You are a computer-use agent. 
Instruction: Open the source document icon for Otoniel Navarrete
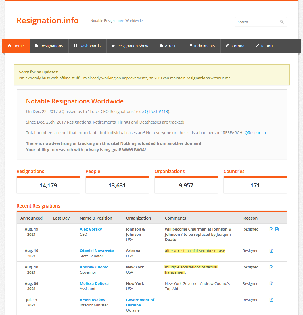[x=271, y=251]
